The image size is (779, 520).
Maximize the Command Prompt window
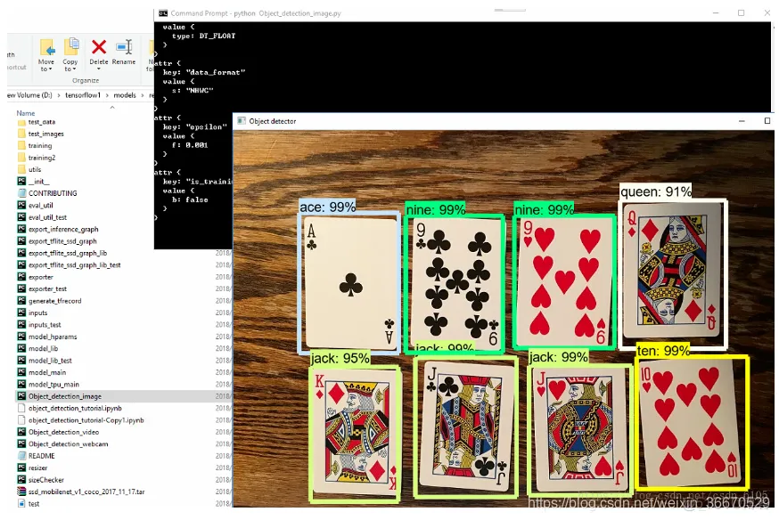coord(742,12)
